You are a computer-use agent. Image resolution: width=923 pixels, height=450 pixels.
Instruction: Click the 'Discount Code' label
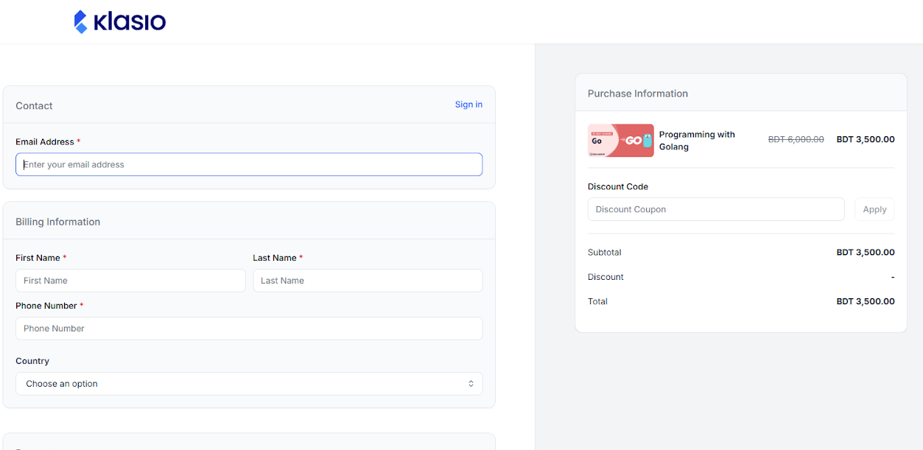(618, 187)
